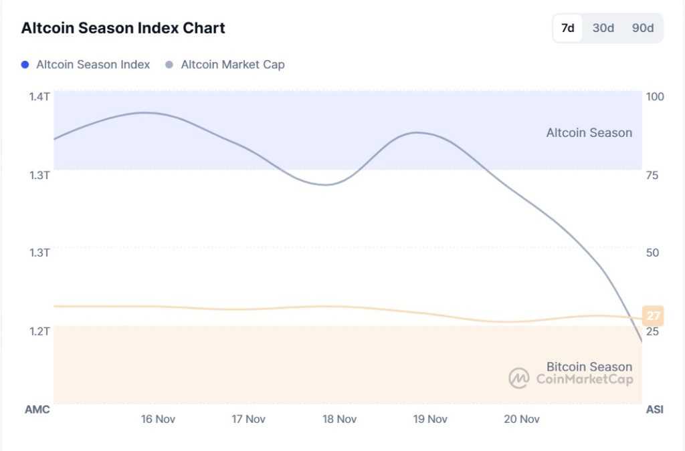Screen dimensions: 685x451
Task: Click the Altcoin Season shaded band label
Action: (589, 133)
